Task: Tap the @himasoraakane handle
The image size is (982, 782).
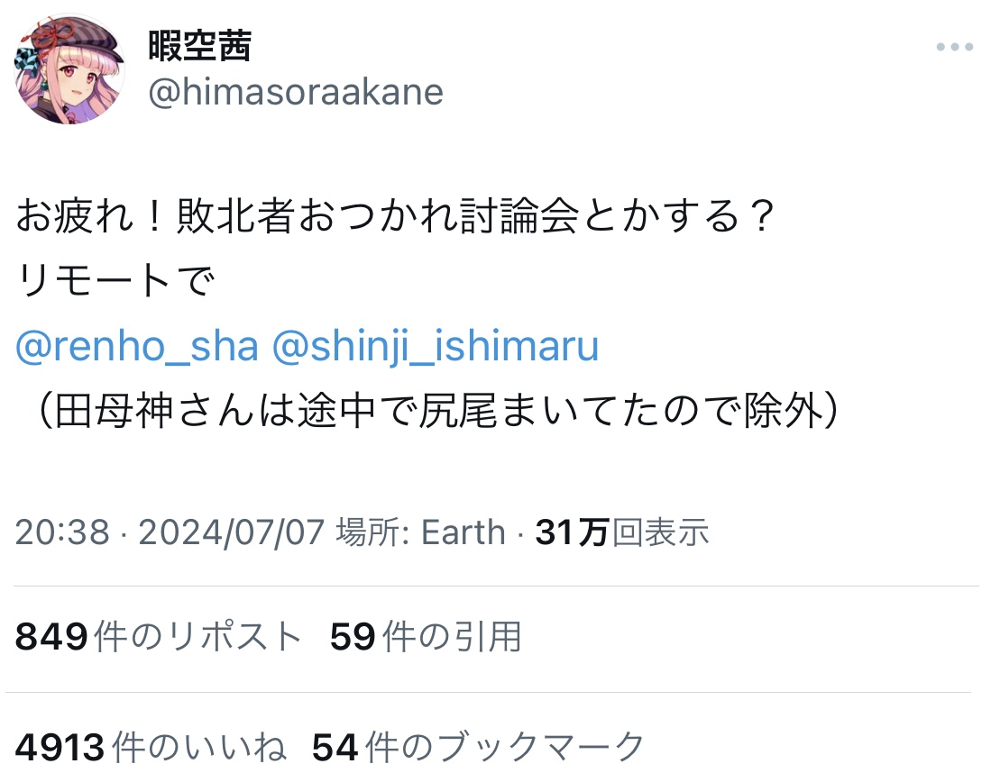Action: tap(295, 93)
